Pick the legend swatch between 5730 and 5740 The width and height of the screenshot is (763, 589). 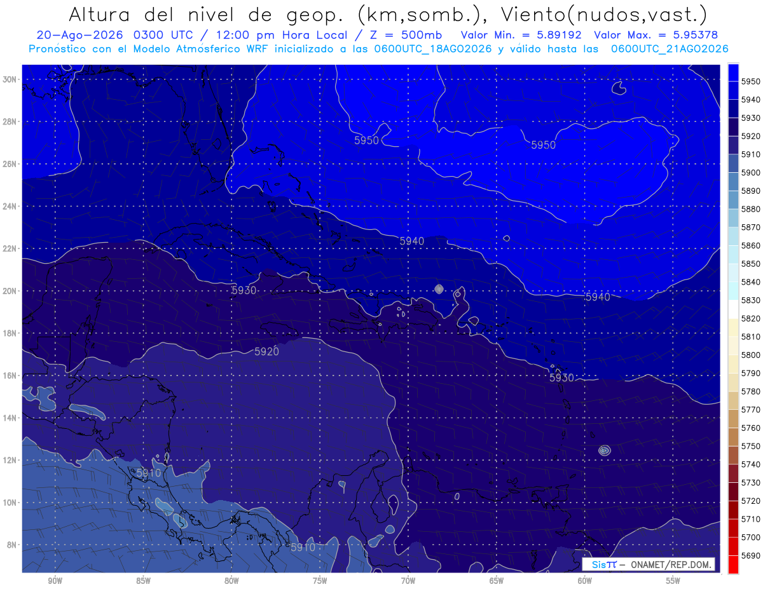tap(733, 473)
